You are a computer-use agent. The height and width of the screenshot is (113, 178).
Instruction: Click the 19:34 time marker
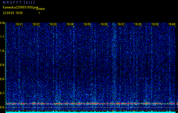tap(70, 24)
